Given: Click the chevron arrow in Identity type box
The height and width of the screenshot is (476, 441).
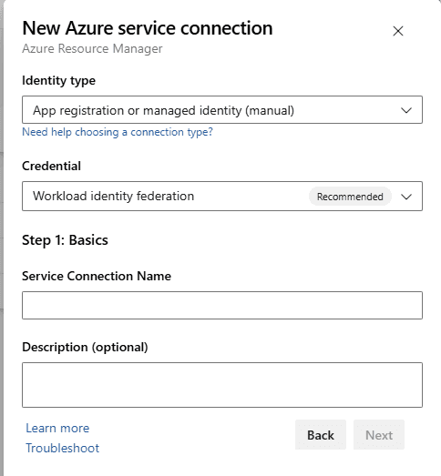Looking at the screenshot, I should [x=406, y=110].
